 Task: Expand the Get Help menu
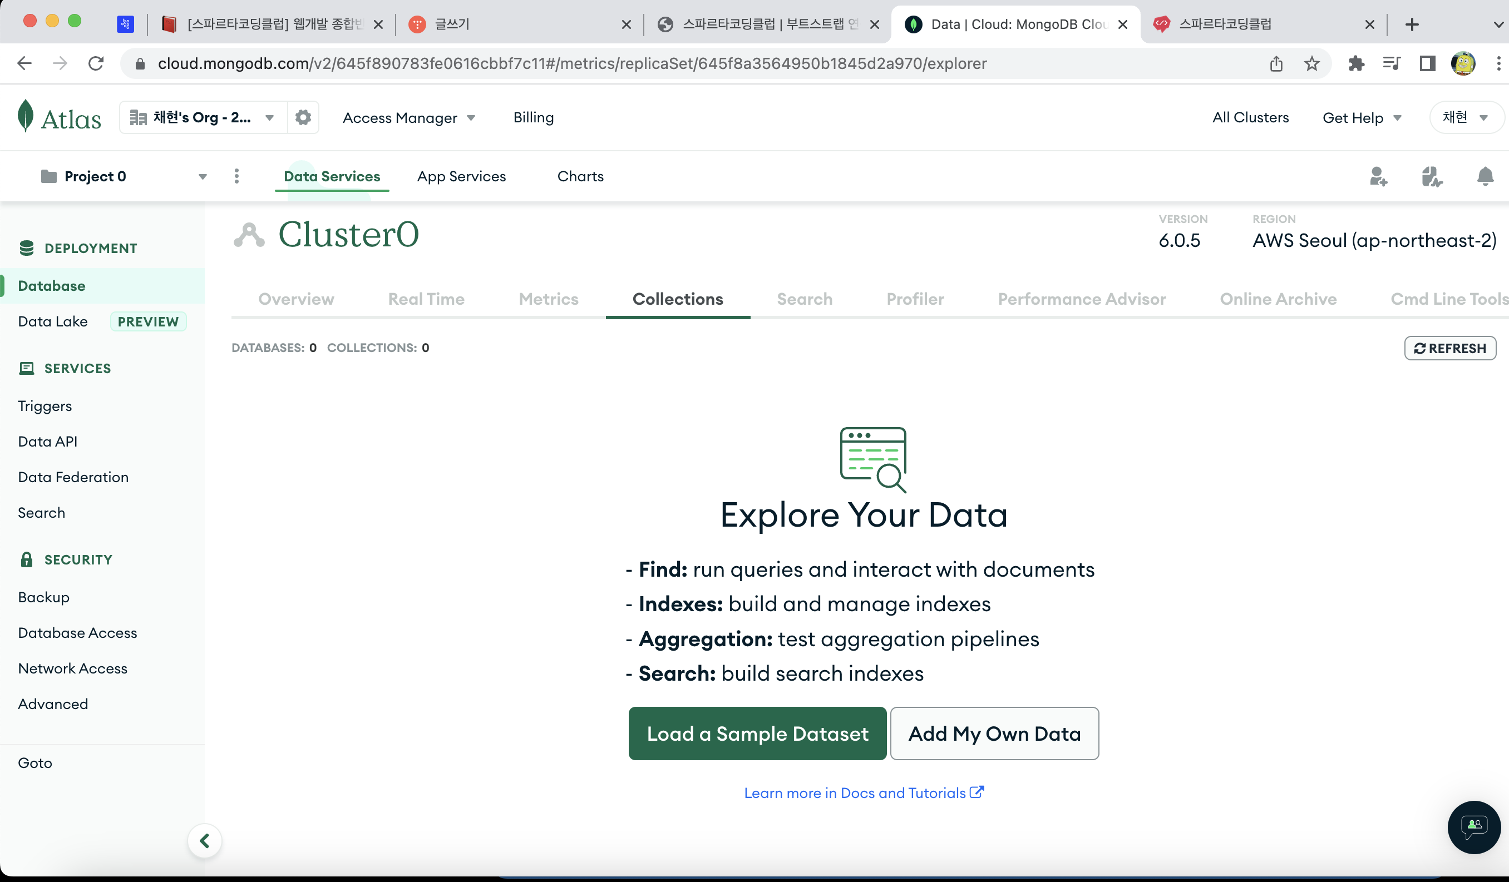1362,118
